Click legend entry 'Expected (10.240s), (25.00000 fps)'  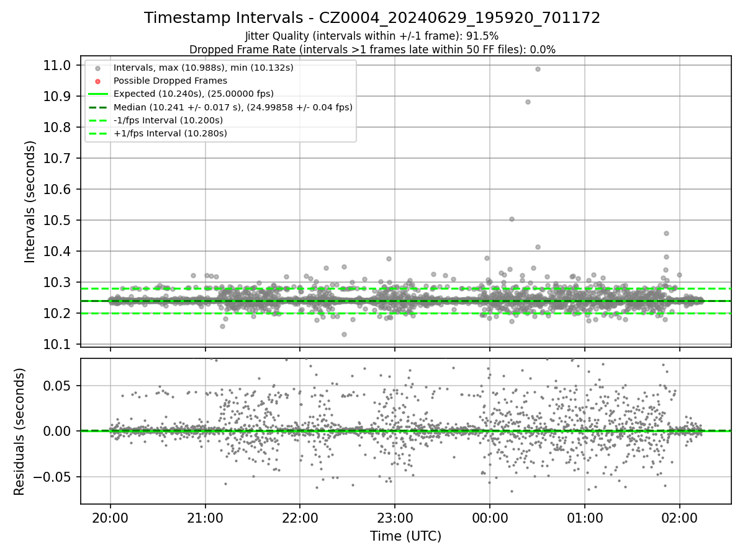pyautogui.click(x=194, y=94)
